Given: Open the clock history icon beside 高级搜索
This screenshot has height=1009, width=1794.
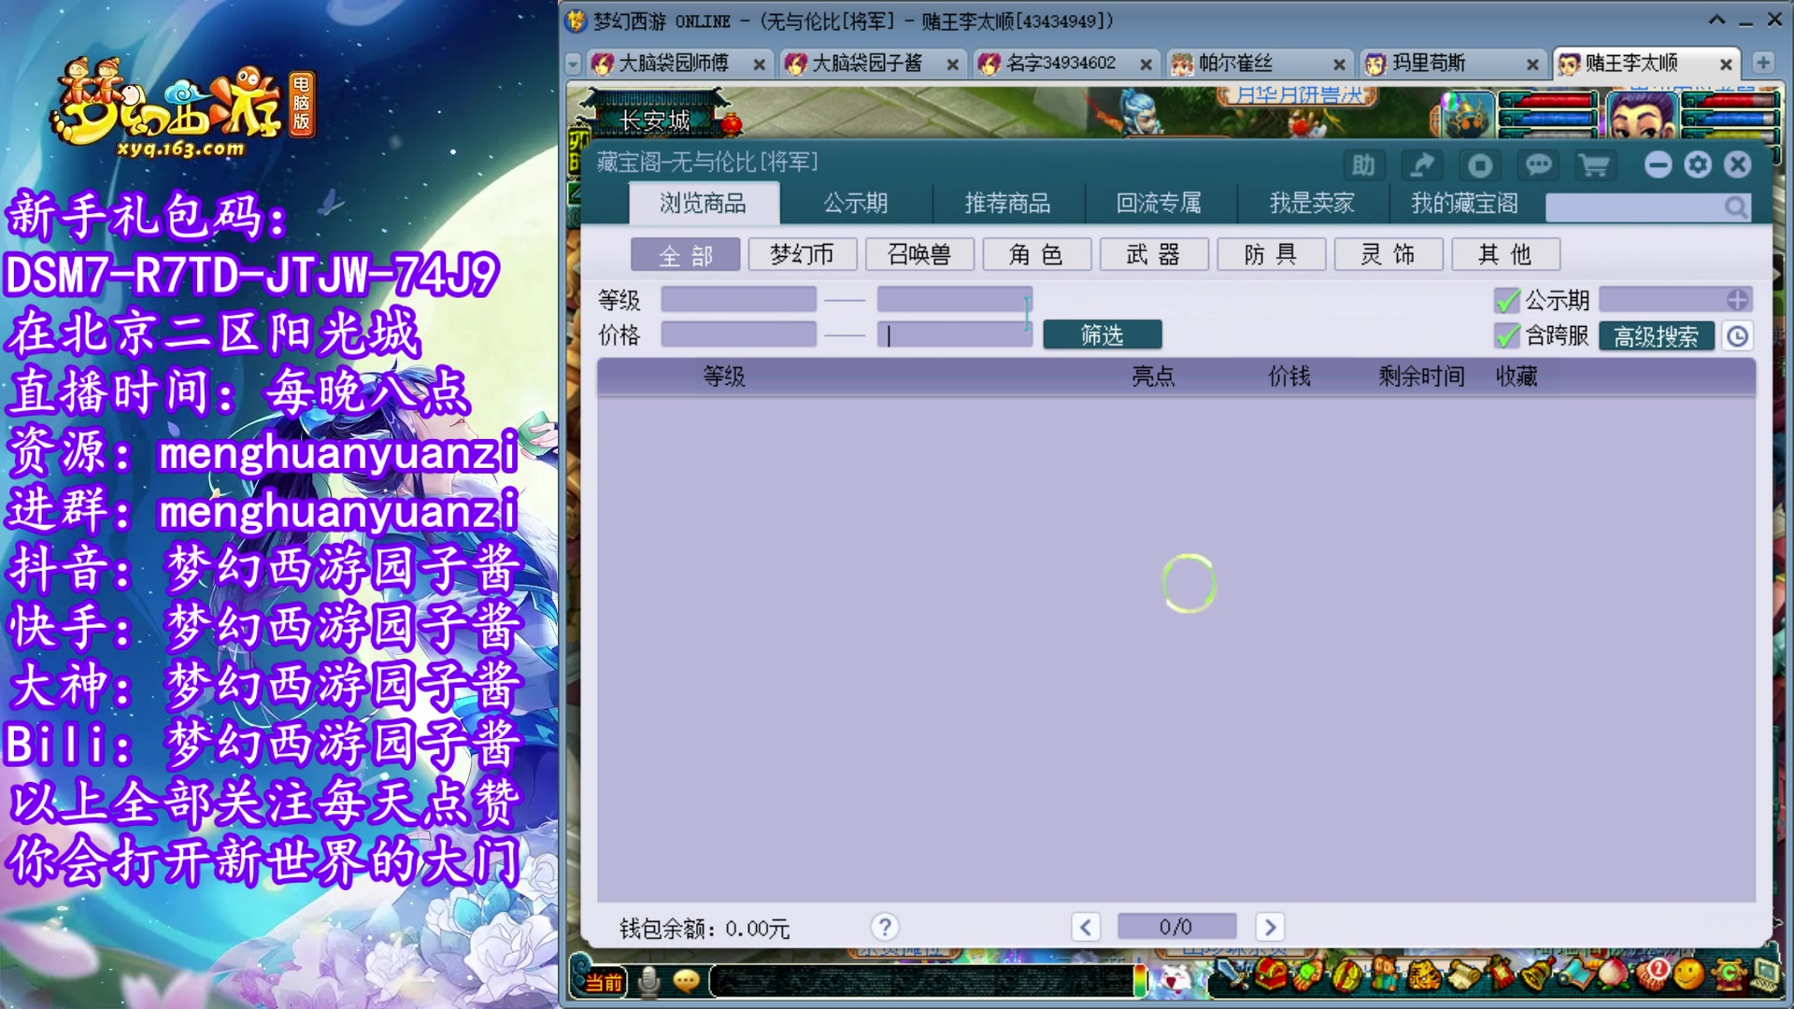Looking at the screenshot, I should (1737, 336).
